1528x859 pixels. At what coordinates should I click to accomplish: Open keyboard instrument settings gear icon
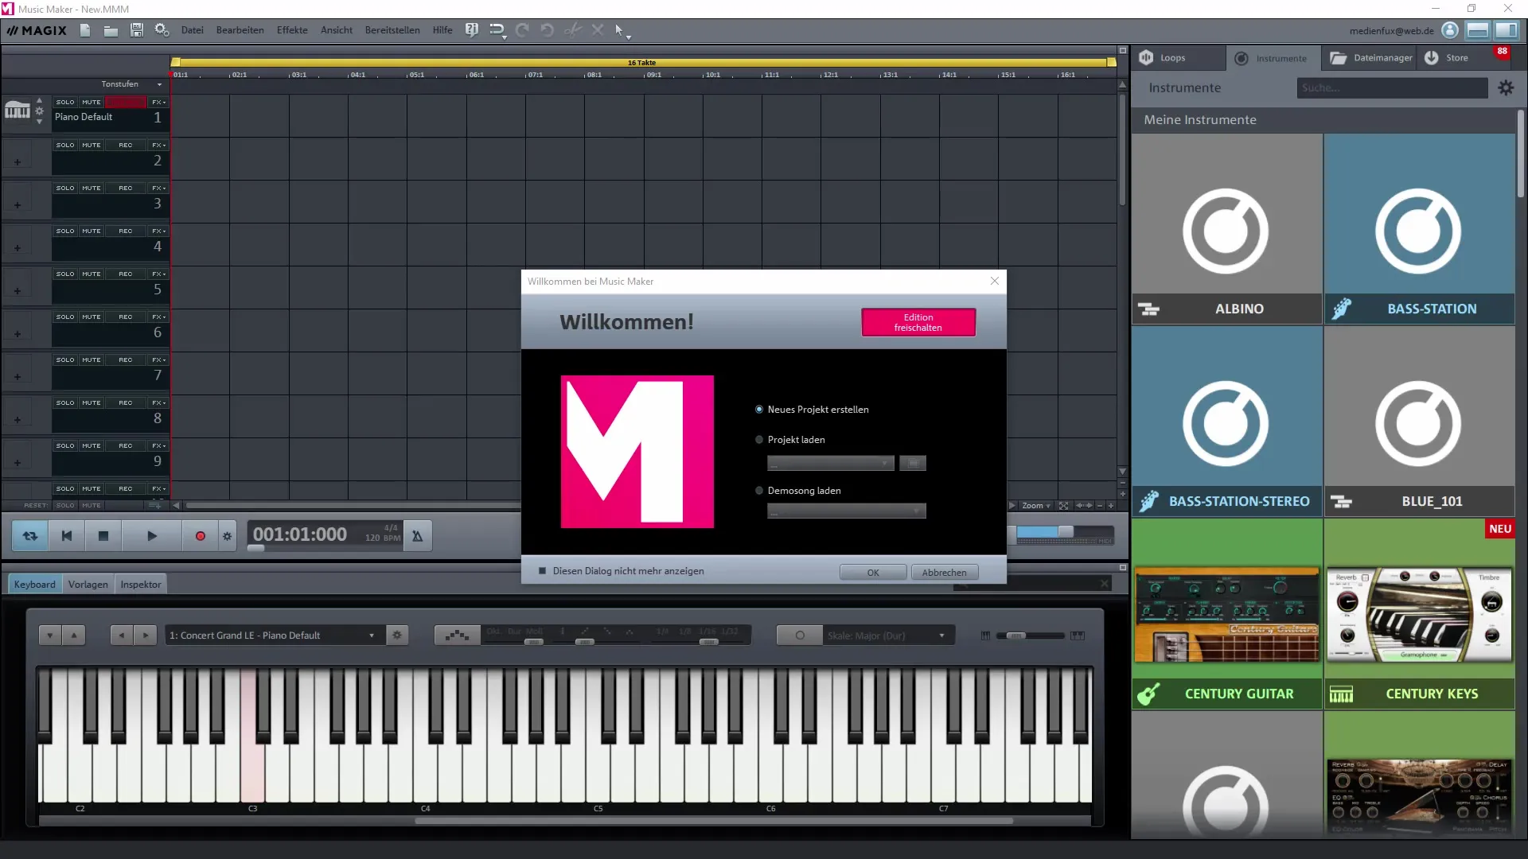397,635
